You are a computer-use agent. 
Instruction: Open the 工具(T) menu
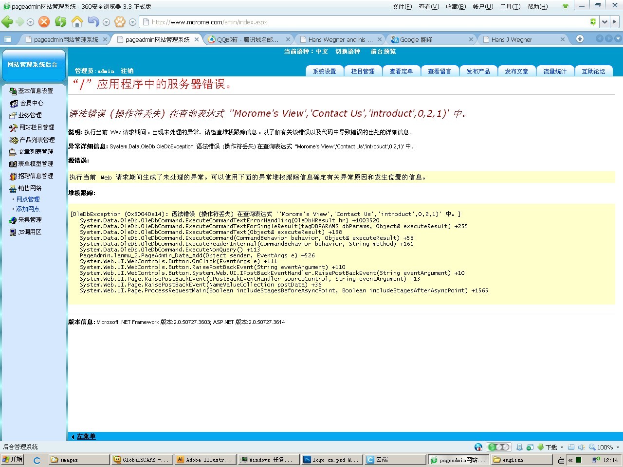coord(510,6)
